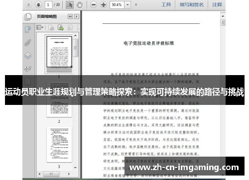Image resolution: width=249 pixels, height=180 pixels.
Task: Click the page number field showing 1
Action: click(x=48, y=4)
